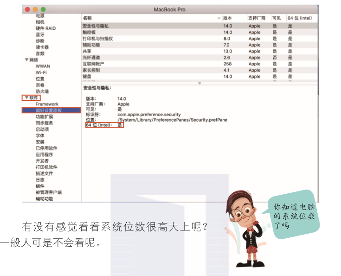Viewport: 341px width, 276px height.
Task: Click the 14.0 version value in details
Action: [x=122, y=99]
